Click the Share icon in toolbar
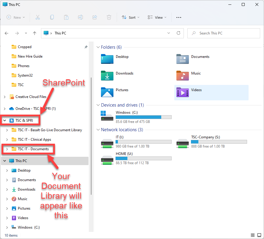The image size is (264, 239). 95,18
